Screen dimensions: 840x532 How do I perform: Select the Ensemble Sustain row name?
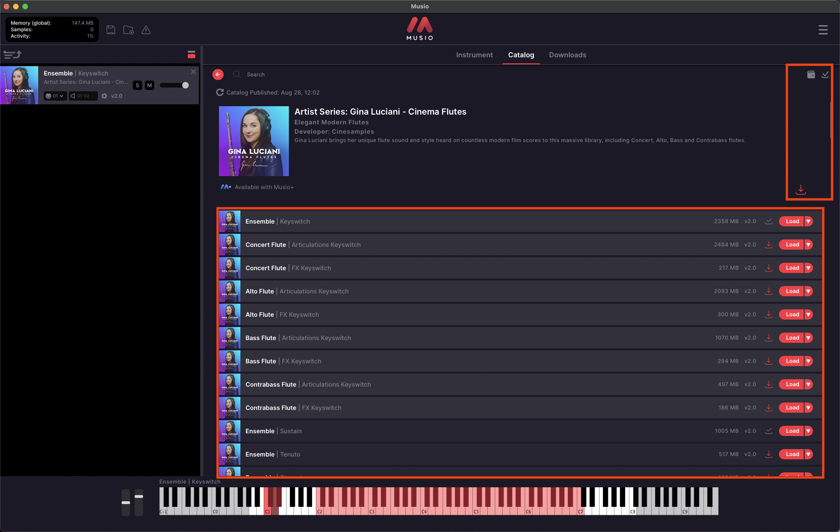(273, 431)
